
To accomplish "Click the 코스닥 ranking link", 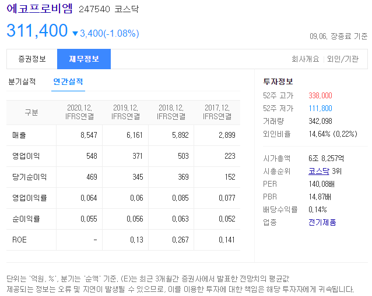I will tap(319, 171).
